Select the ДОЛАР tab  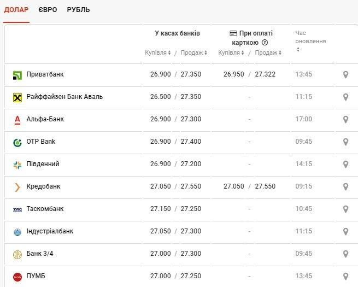(16, 10)
